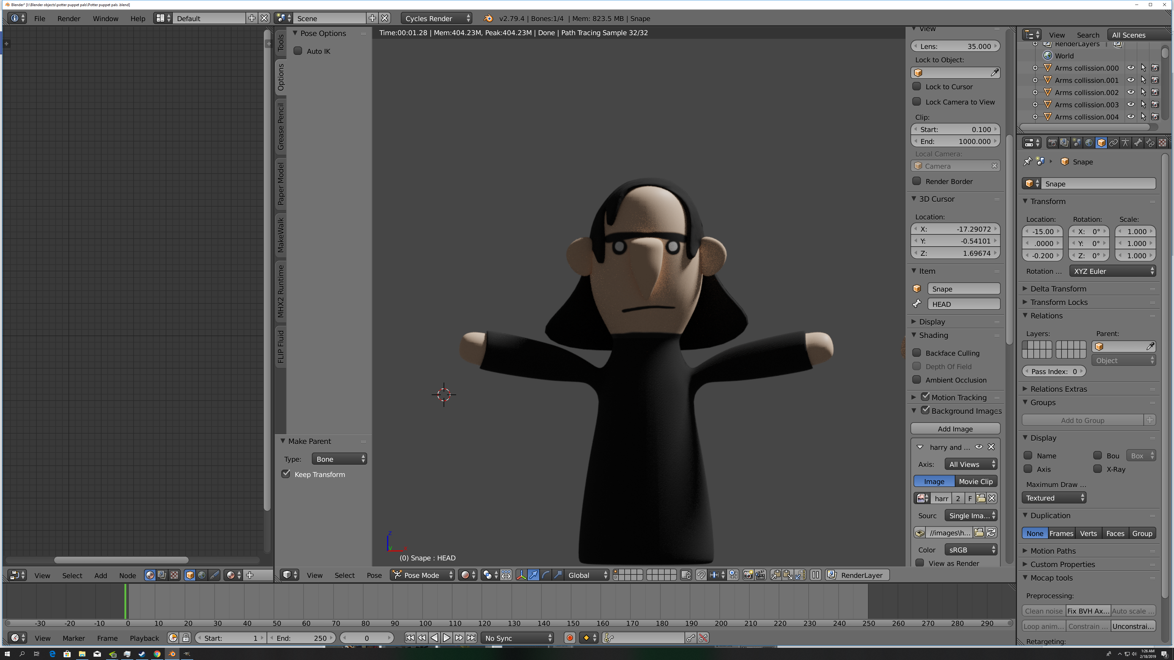Open the Cycles Render engine dropdown
This screenshot has width=1174, height=660.
pos(437,19)
